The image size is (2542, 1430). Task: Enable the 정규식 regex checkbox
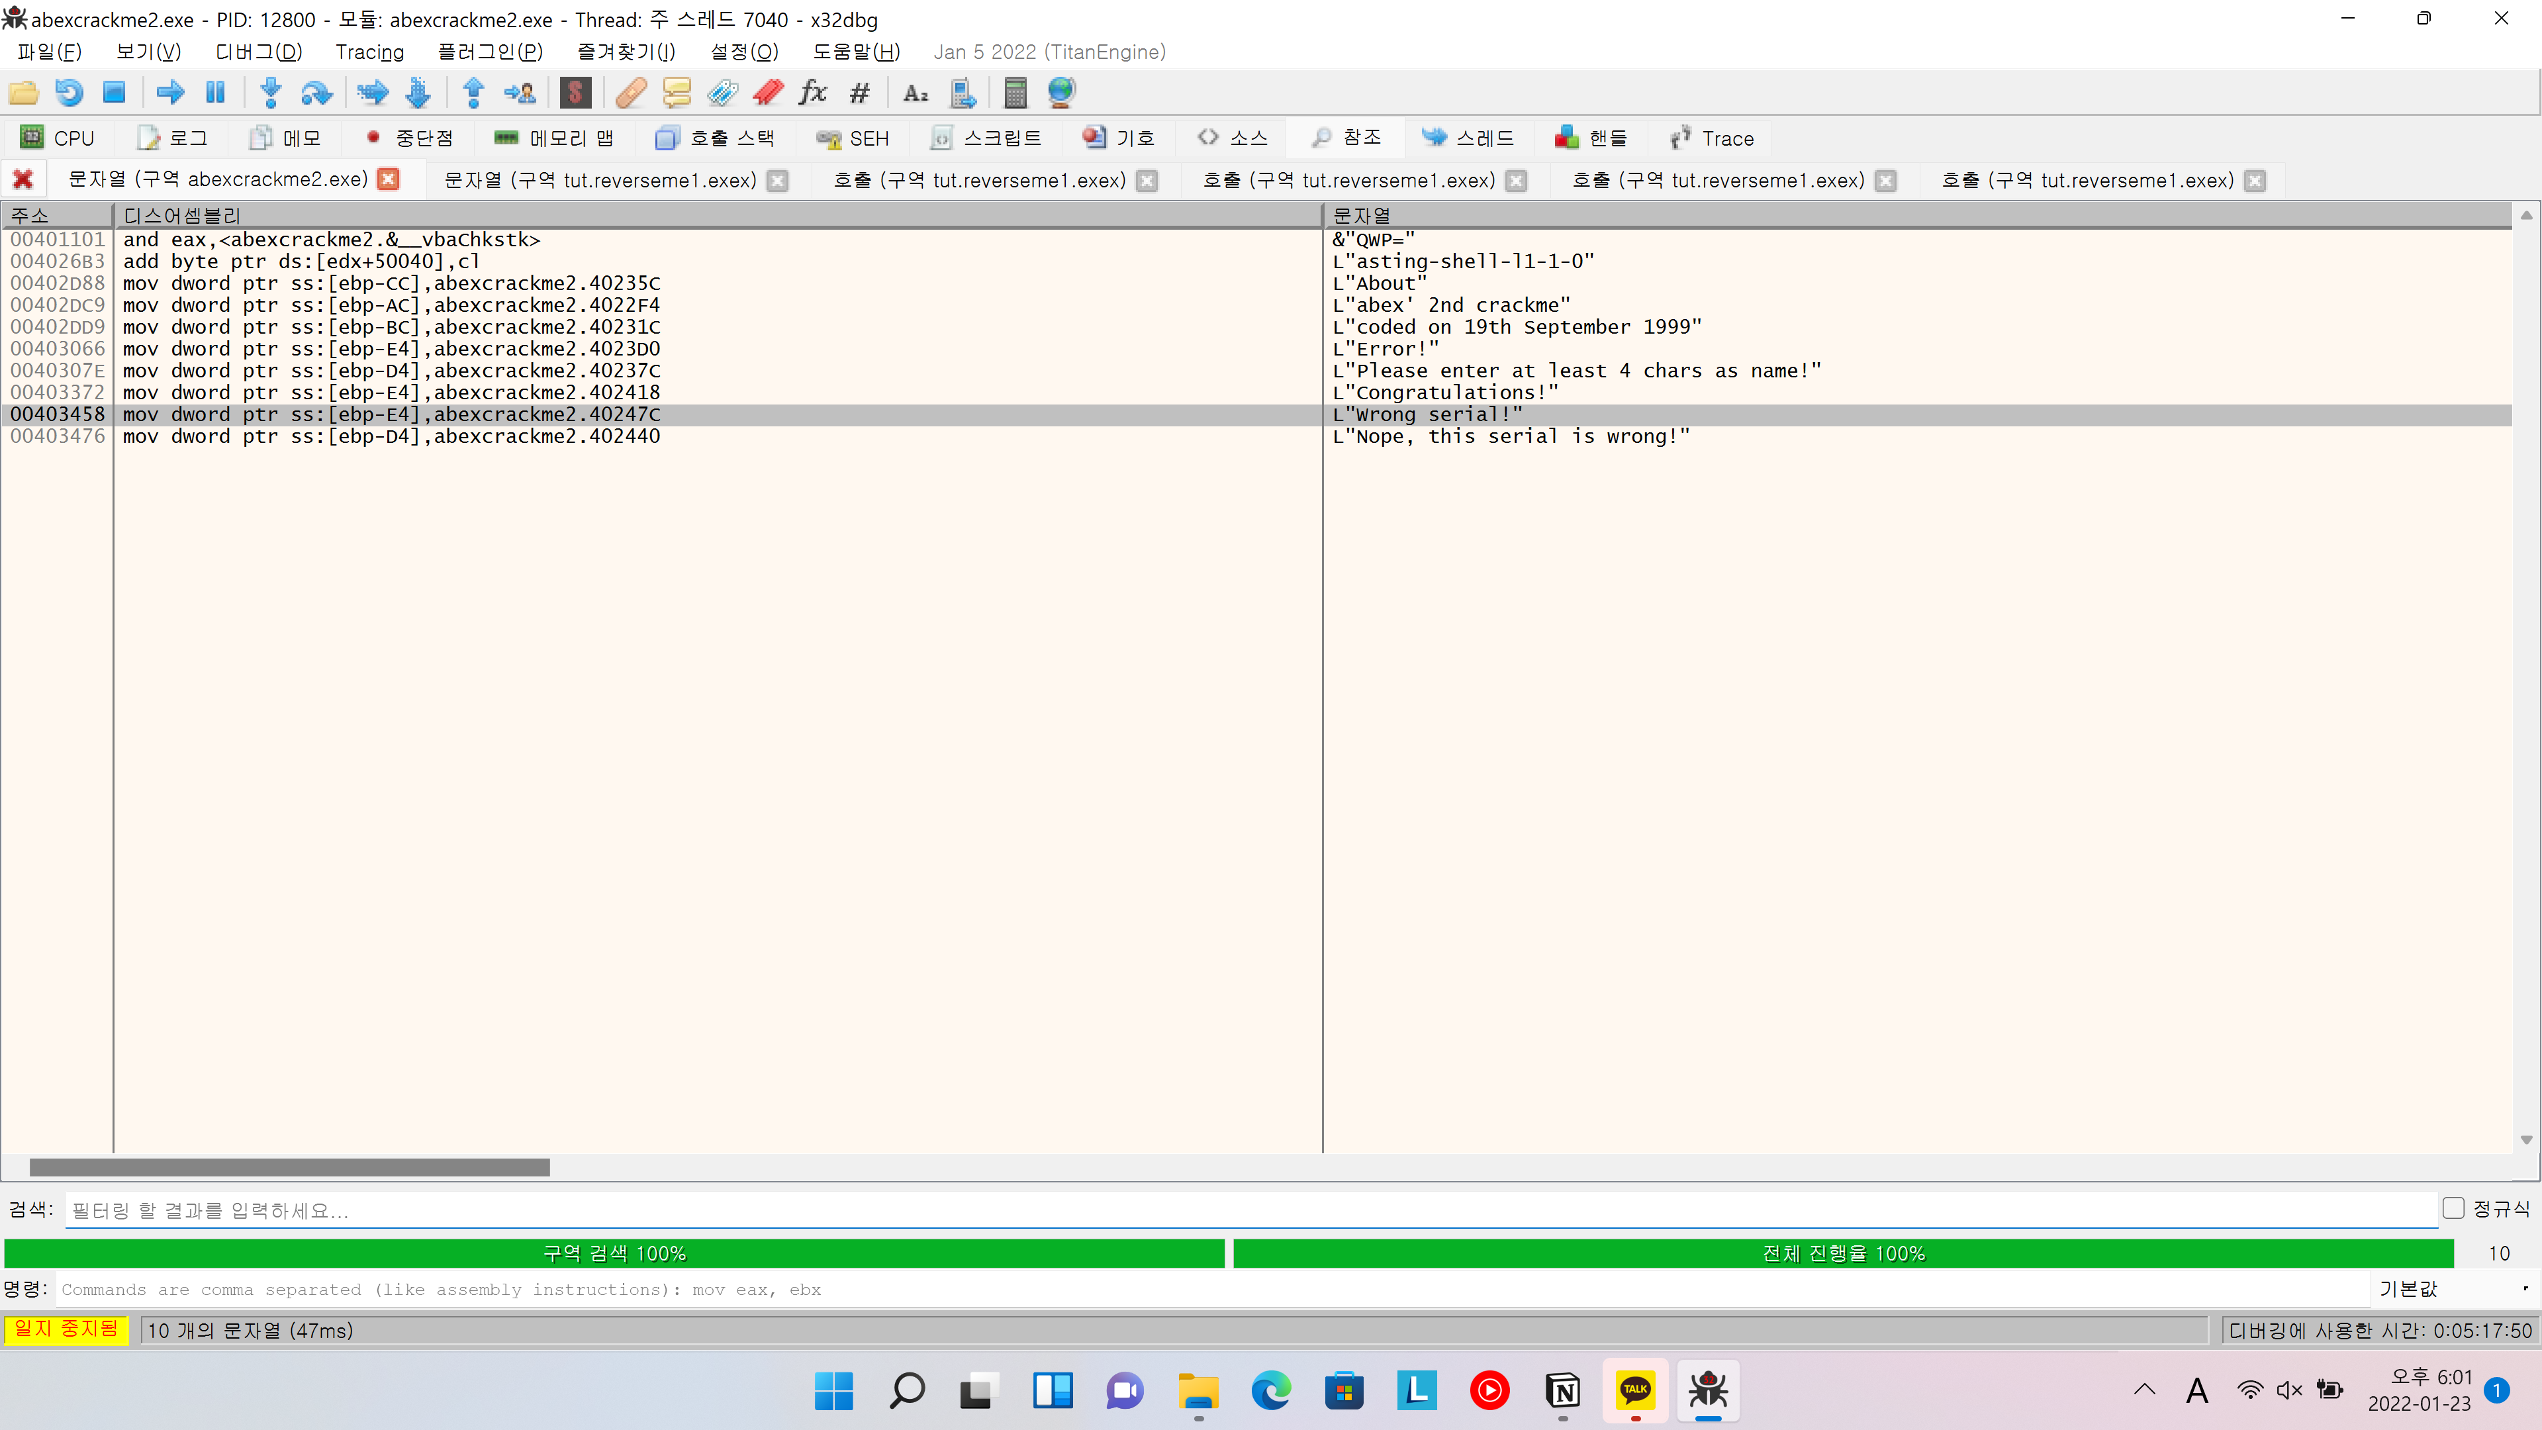coord(2453,1208)
